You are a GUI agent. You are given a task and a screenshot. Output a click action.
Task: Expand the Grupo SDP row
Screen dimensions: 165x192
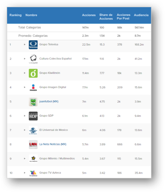pos(25,116)
